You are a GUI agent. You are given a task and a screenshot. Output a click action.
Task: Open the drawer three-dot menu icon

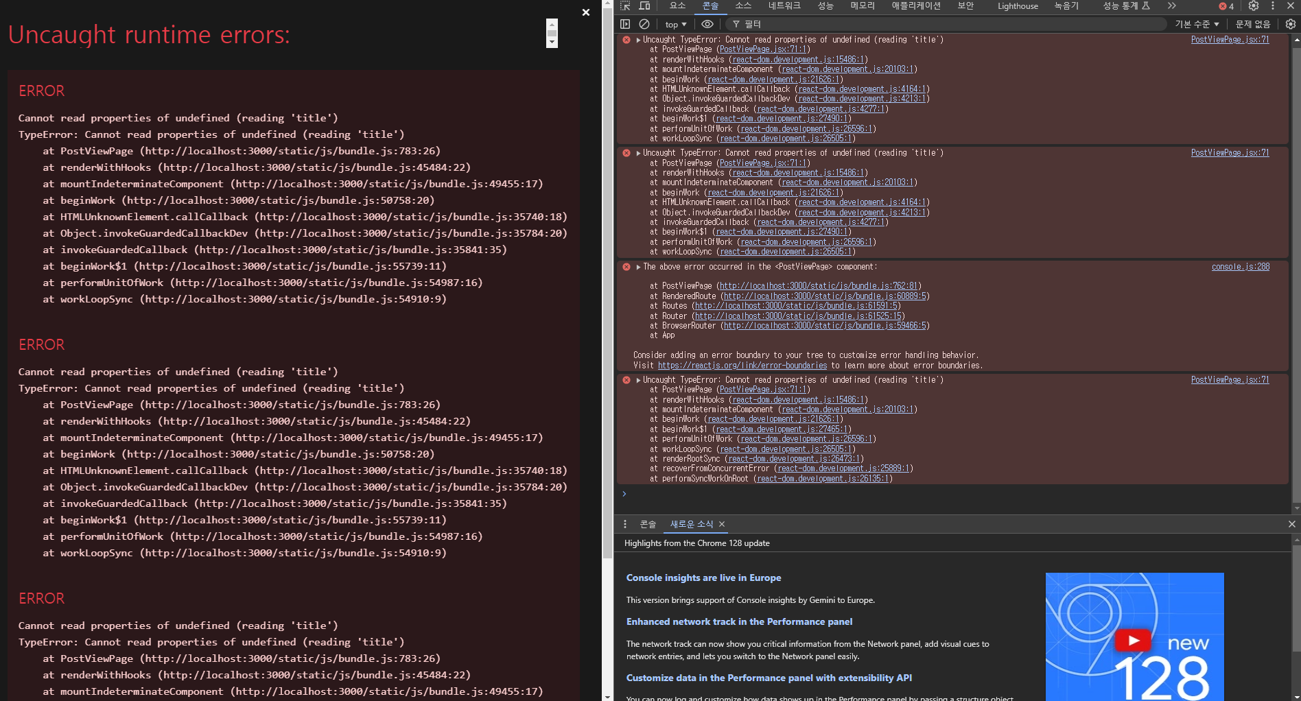[x=625, y=524]
